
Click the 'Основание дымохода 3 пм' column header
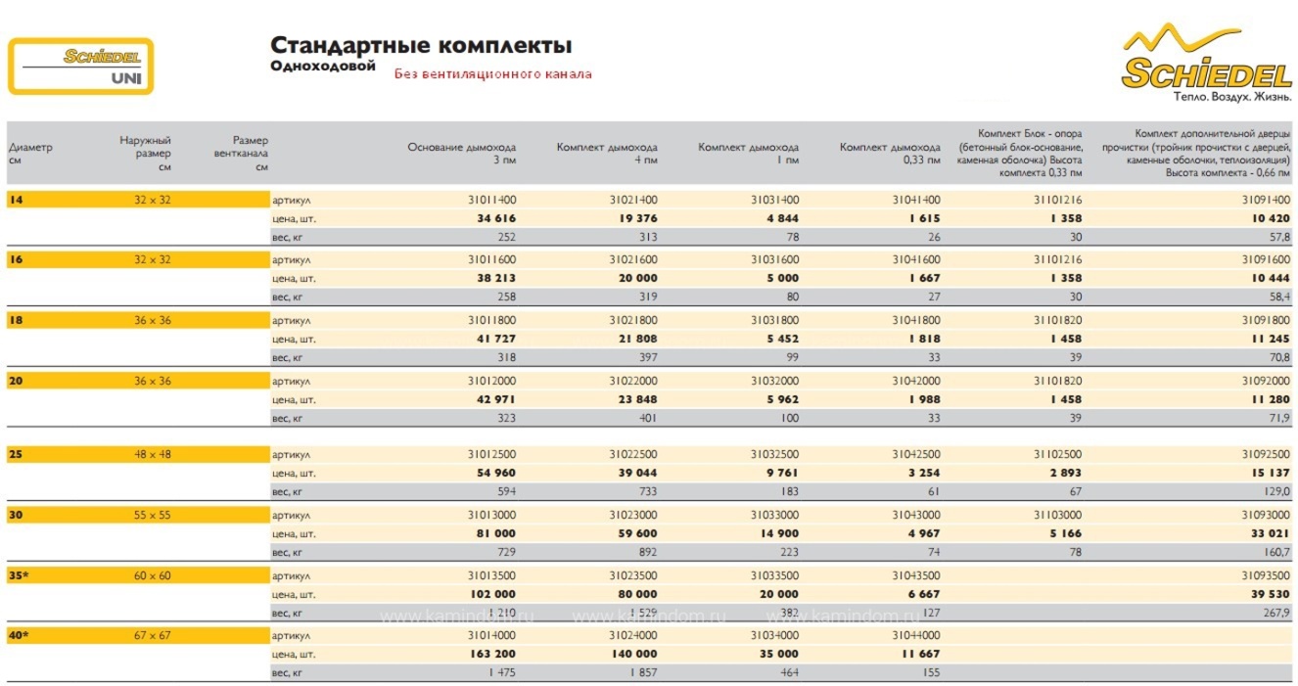[462, 153]
